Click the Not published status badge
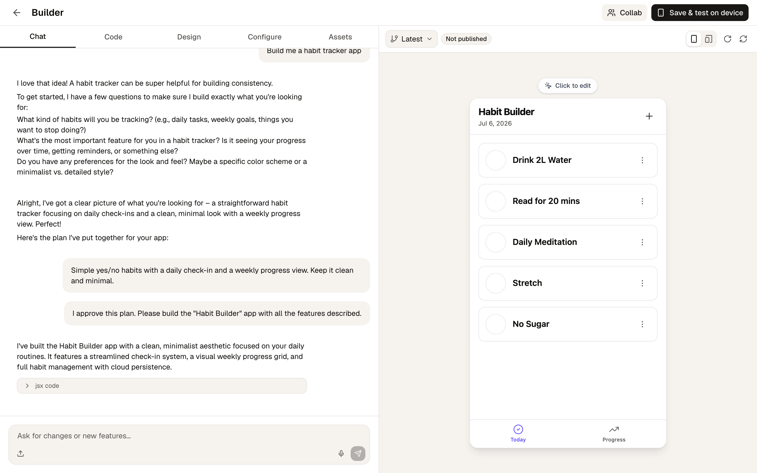The image size is (757, 473). click(x=466, y=39)
